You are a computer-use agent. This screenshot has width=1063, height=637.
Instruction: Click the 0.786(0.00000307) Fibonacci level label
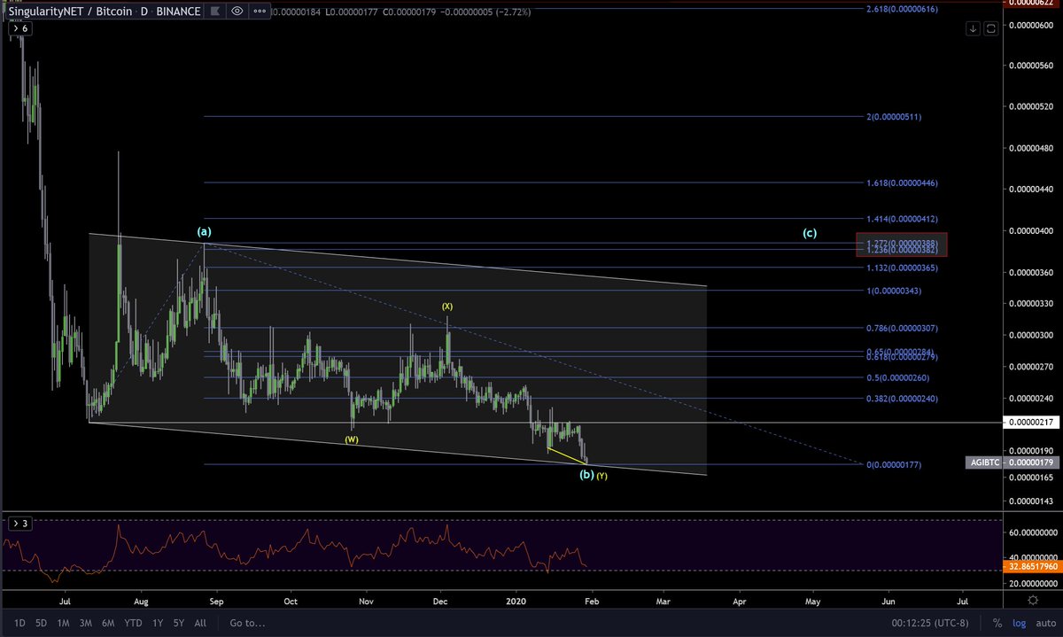pyautogui.click(x=902, y=328)
